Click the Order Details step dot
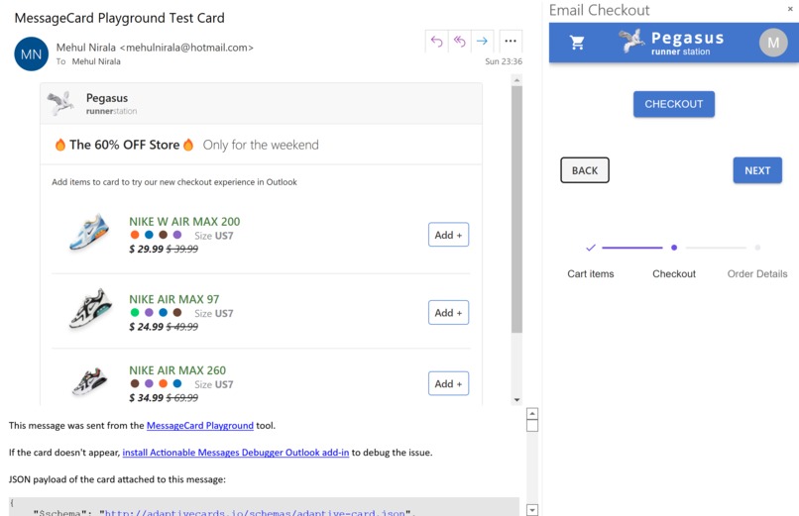The width and height of the screenshot is (799, 516). point(757,248)
